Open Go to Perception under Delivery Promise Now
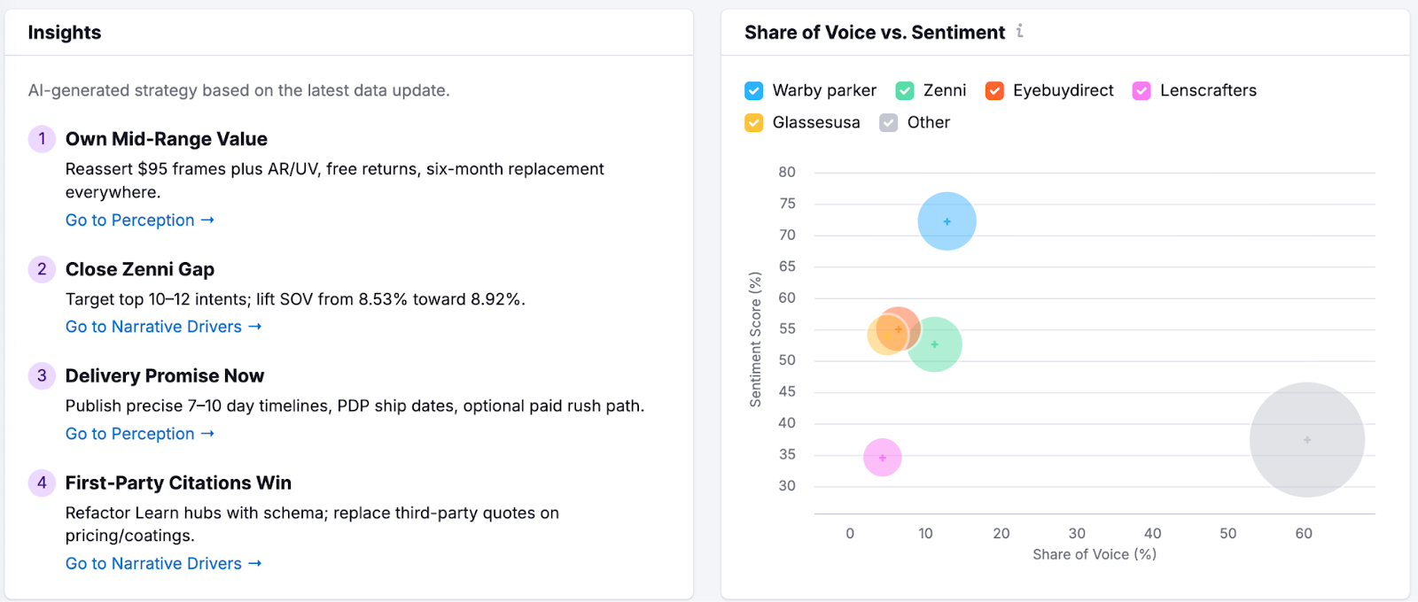This screenshot has width=1418, height=602. coord(129,434)
